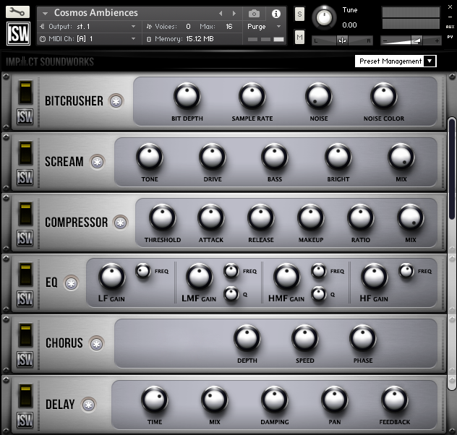Mute the instrument with M button
The image size is (457, 435).
click(299, 37)
